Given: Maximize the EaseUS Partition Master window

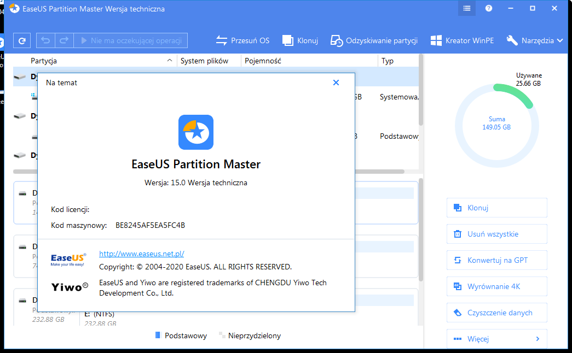Looking at the screenshot, I should [532, 8].
